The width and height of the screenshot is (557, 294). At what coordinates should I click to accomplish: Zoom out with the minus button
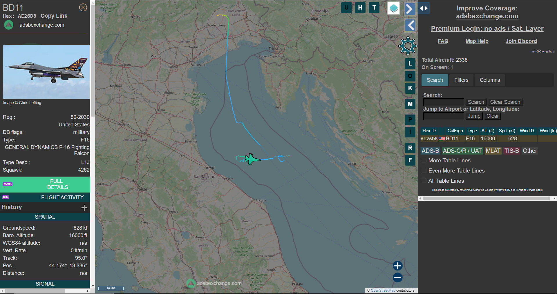397,277
